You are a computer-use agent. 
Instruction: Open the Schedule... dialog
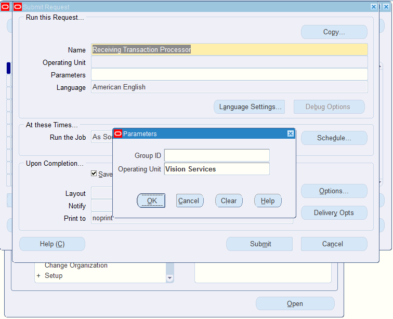click(x=334, y=138)
